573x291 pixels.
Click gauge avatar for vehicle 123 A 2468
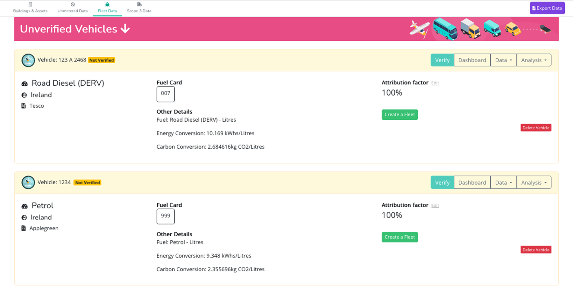tap(28, 60)
